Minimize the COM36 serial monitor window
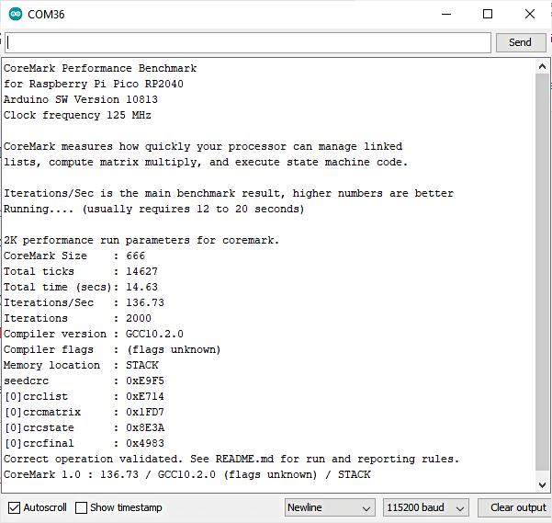Viewport: 552px width, 523px height. click(x=445, y=15)
